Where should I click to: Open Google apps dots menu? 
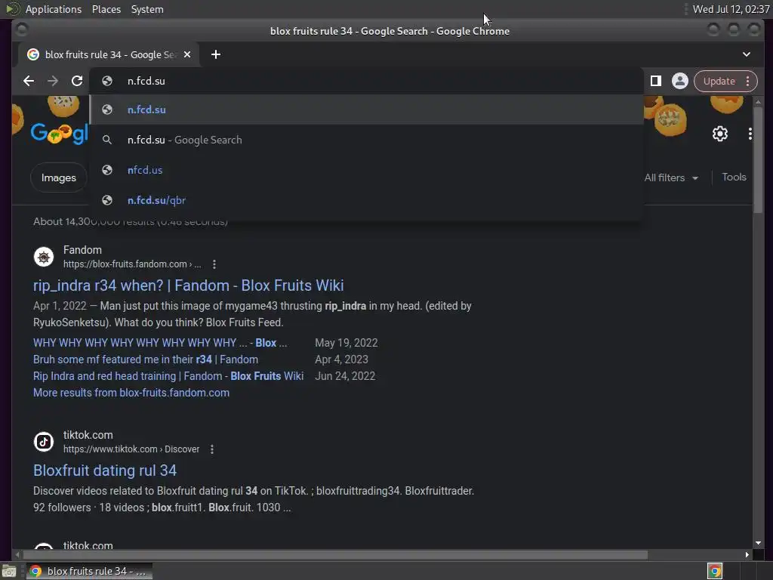point(750,134)
